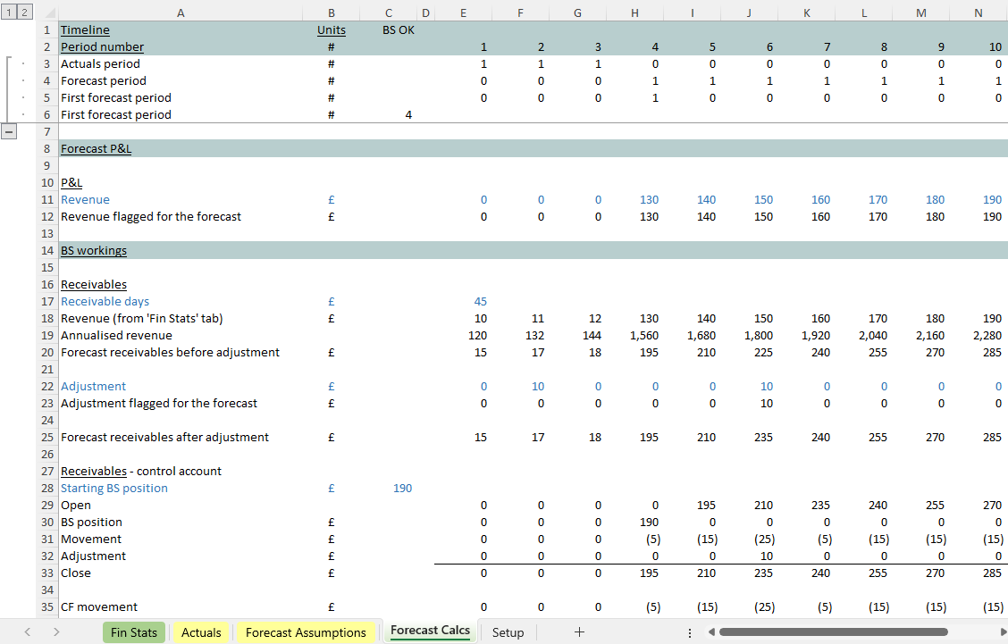This screenshot has height=644, width=1008.
Task: Click the Forecast P&L heading cell
Action: coord(97,149)
